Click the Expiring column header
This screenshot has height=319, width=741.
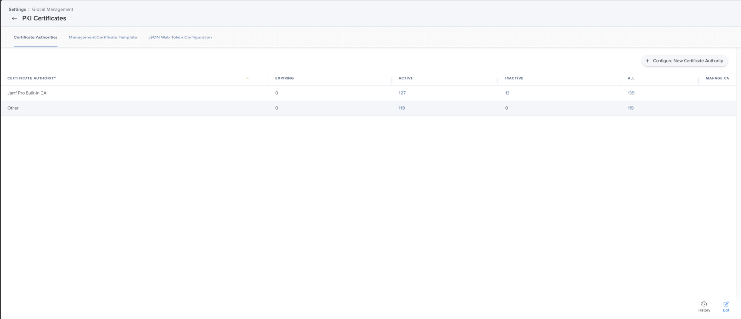(285, 78)
